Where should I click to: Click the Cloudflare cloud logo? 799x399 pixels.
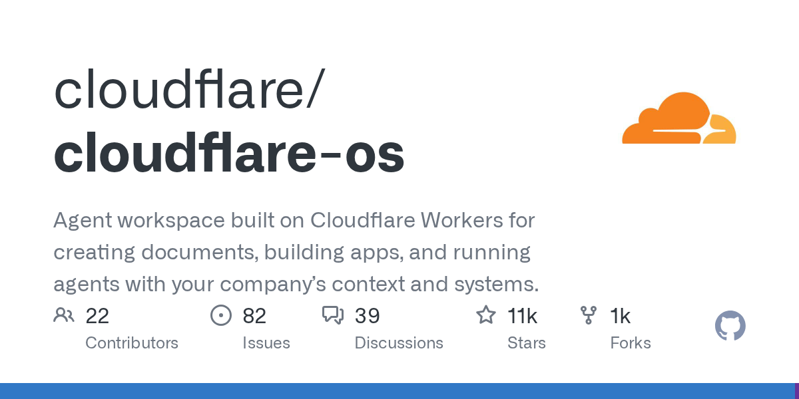pos(678,118)
